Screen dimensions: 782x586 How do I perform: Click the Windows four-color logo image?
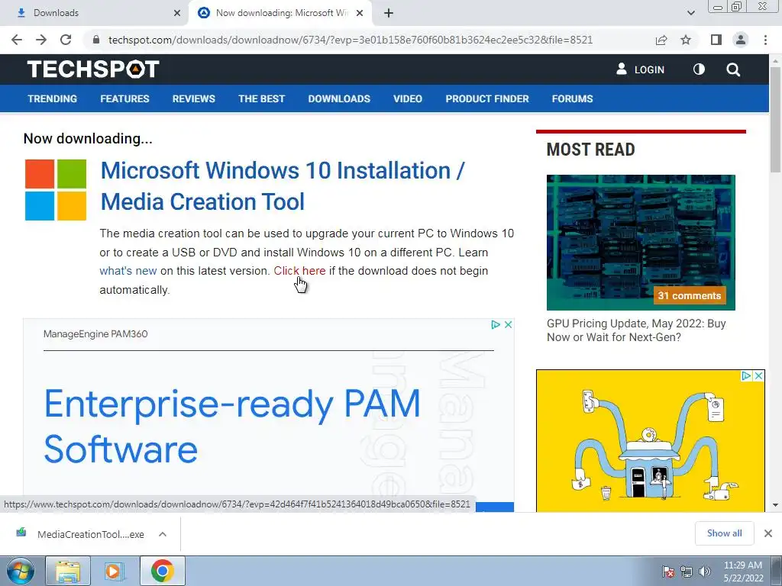click(55, 190)
